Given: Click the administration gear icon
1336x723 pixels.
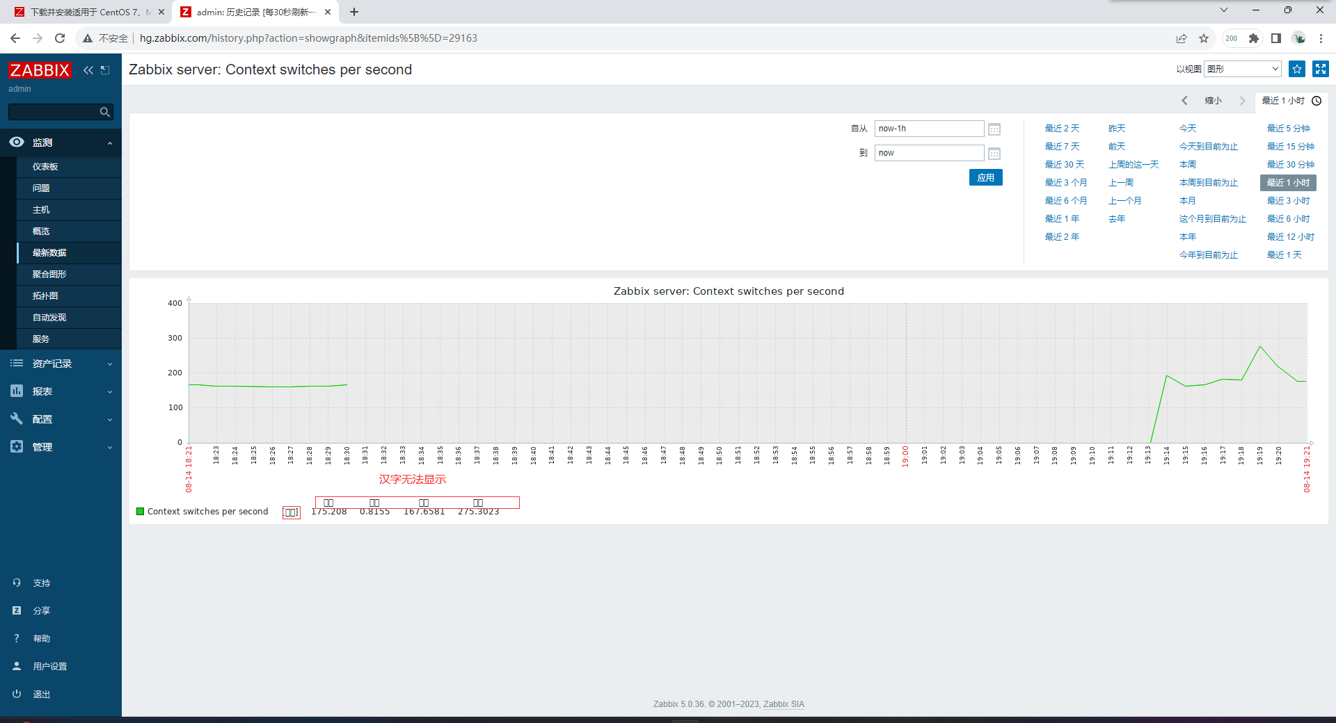Looking at the screenshot, I should click(x=17, y=446).
